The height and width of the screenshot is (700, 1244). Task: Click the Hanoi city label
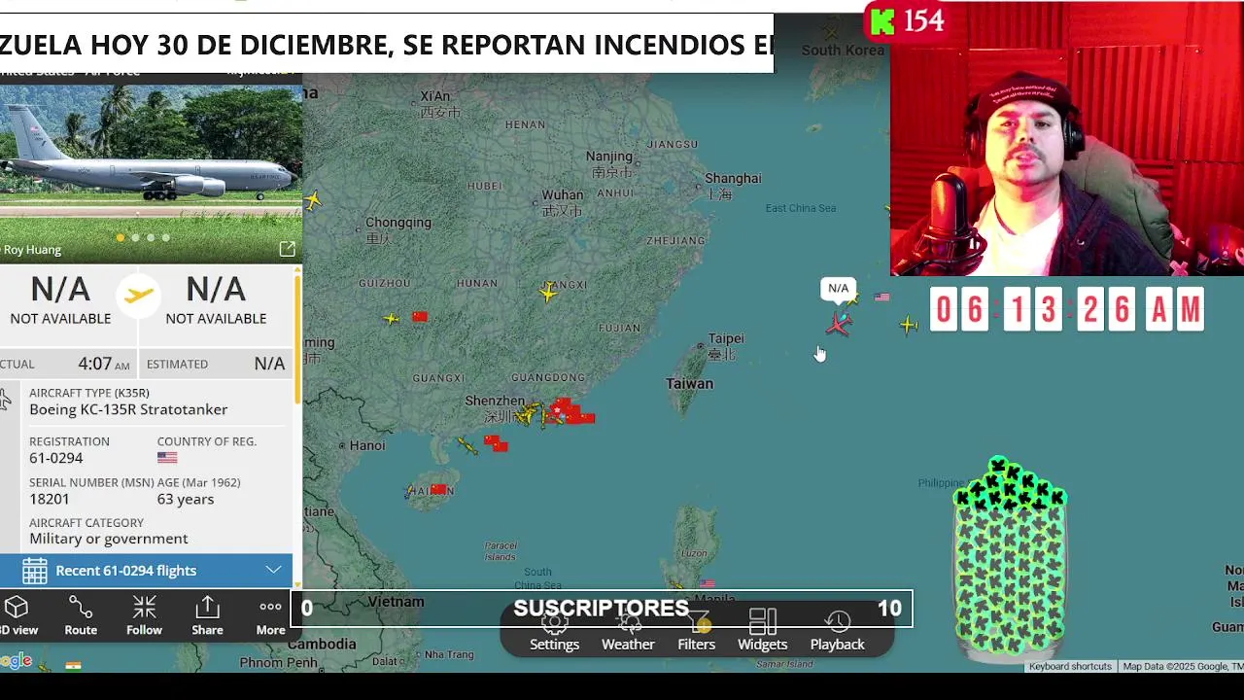click(367, 445)
